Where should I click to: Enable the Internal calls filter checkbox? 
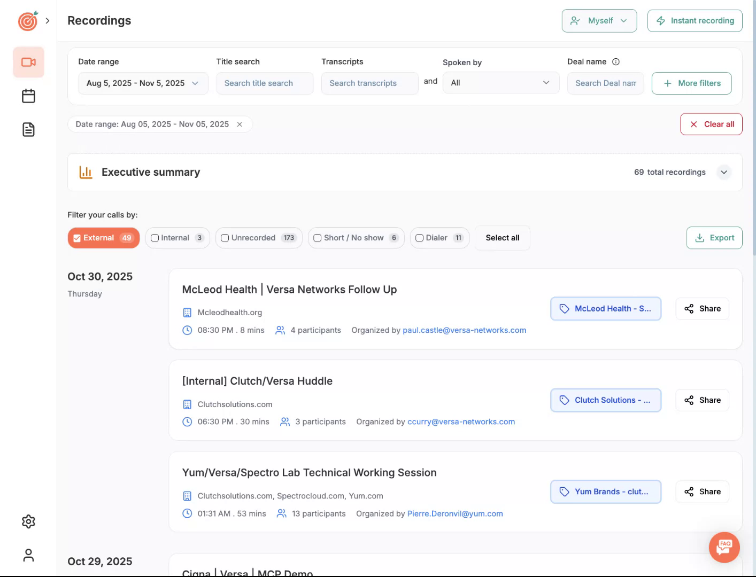155,238
